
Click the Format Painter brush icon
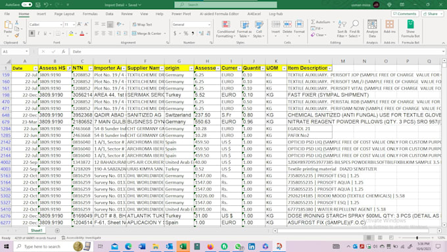[17, 36]
